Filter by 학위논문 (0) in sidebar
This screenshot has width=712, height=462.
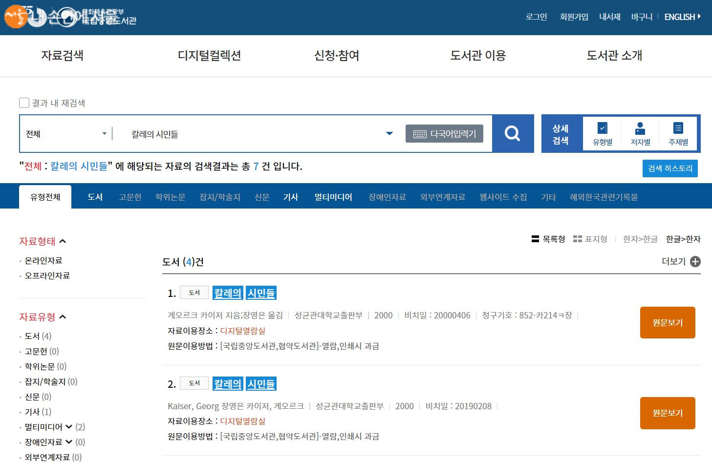coord(45,366)
